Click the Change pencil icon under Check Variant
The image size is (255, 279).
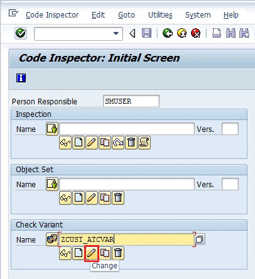click(92, 253)
